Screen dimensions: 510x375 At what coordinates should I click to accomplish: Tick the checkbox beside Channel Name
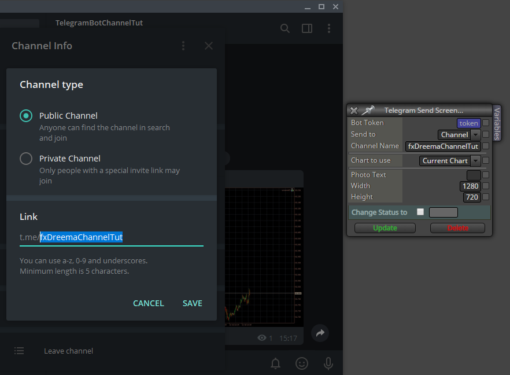[486, 146]
